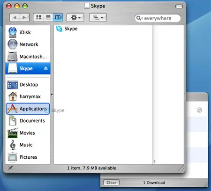Open Desktop folder from sidebar
The width and height of the screenshot is (211, 191).
click(x=28, y=85)
